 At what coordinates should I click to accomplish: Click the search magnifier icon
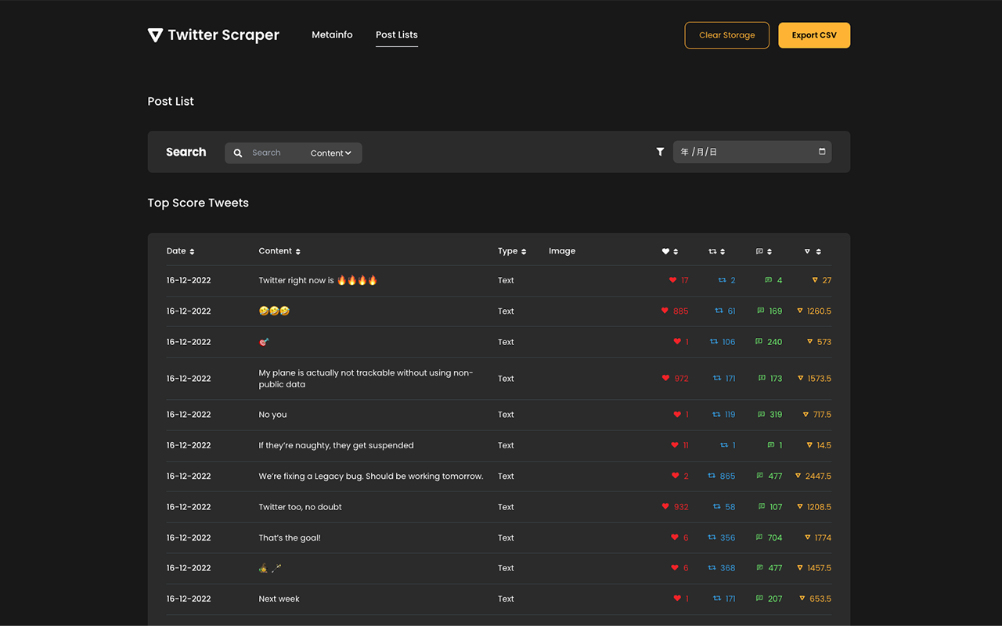click(238, 153)
